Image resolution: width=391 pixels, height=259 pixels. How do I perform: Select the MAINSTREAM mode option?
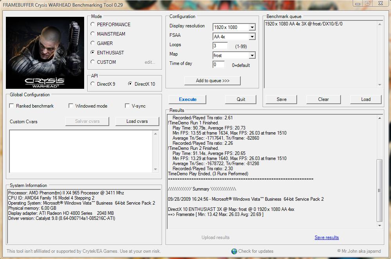(92, 34)
